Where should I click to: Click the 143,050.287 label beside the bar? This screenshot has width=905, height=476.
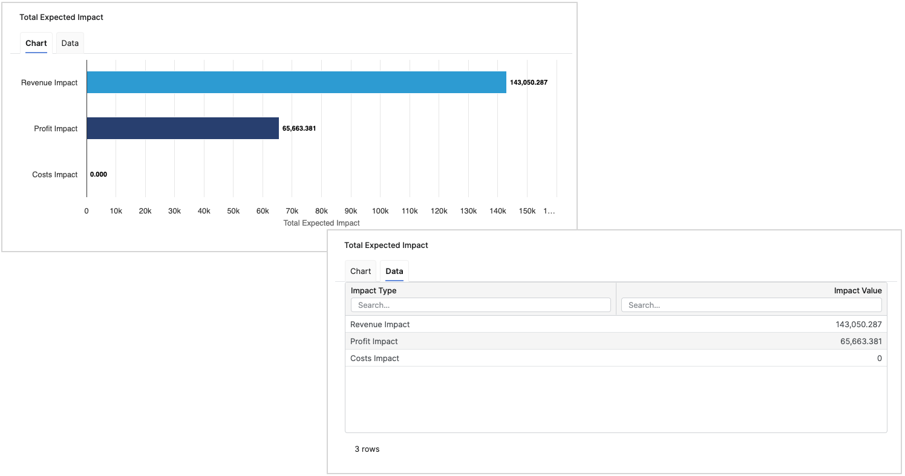(x=528, y=83)
